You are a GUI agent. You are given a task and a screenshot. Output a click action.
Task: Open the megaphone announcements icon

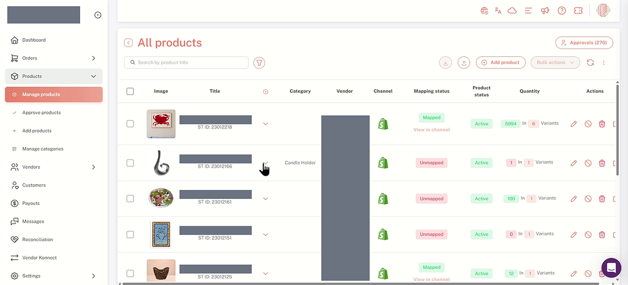545,11
